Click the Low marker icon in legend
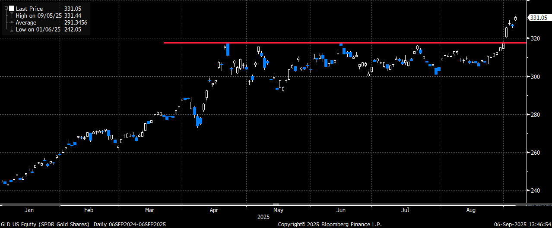Screen dimensions: 552x228 click(11, 29)
